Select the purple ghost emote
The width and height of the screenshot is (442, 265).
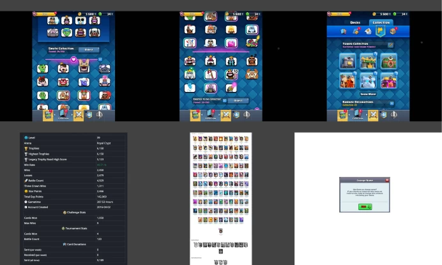point(84,82)
